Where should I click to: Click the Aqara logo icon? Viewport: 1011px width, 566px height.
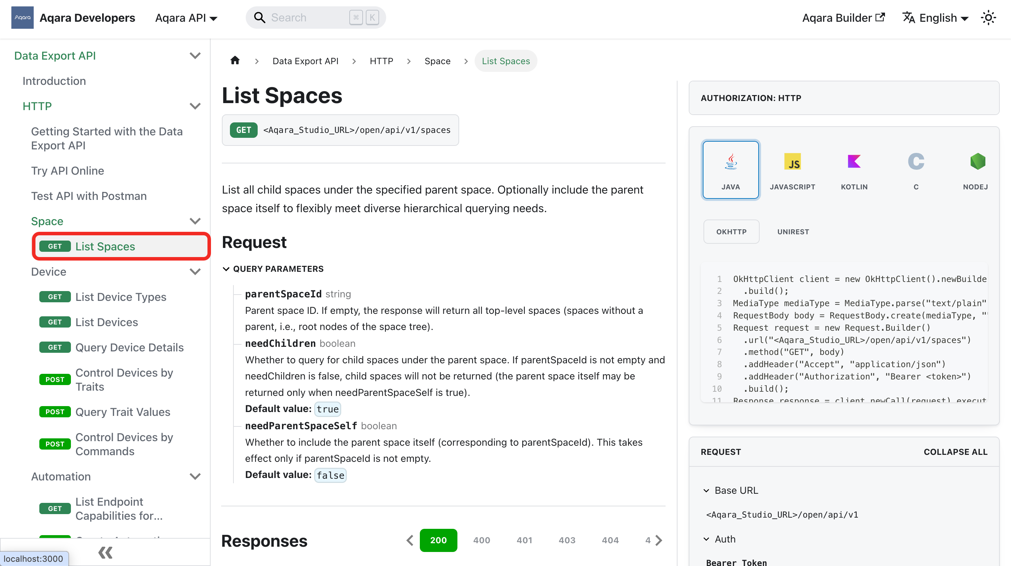pyautogui.click(x=22, y=18)
